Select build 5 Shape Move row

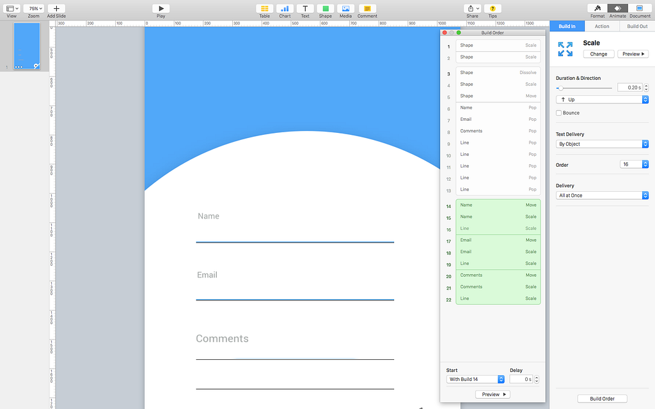(x=498, y=96)
